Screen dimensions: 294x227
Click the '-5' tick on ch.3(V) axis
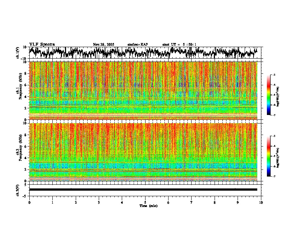click(25, 196)
